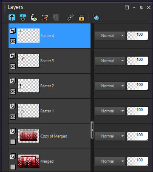Toggle the layer link chain icon

(71, 18)
